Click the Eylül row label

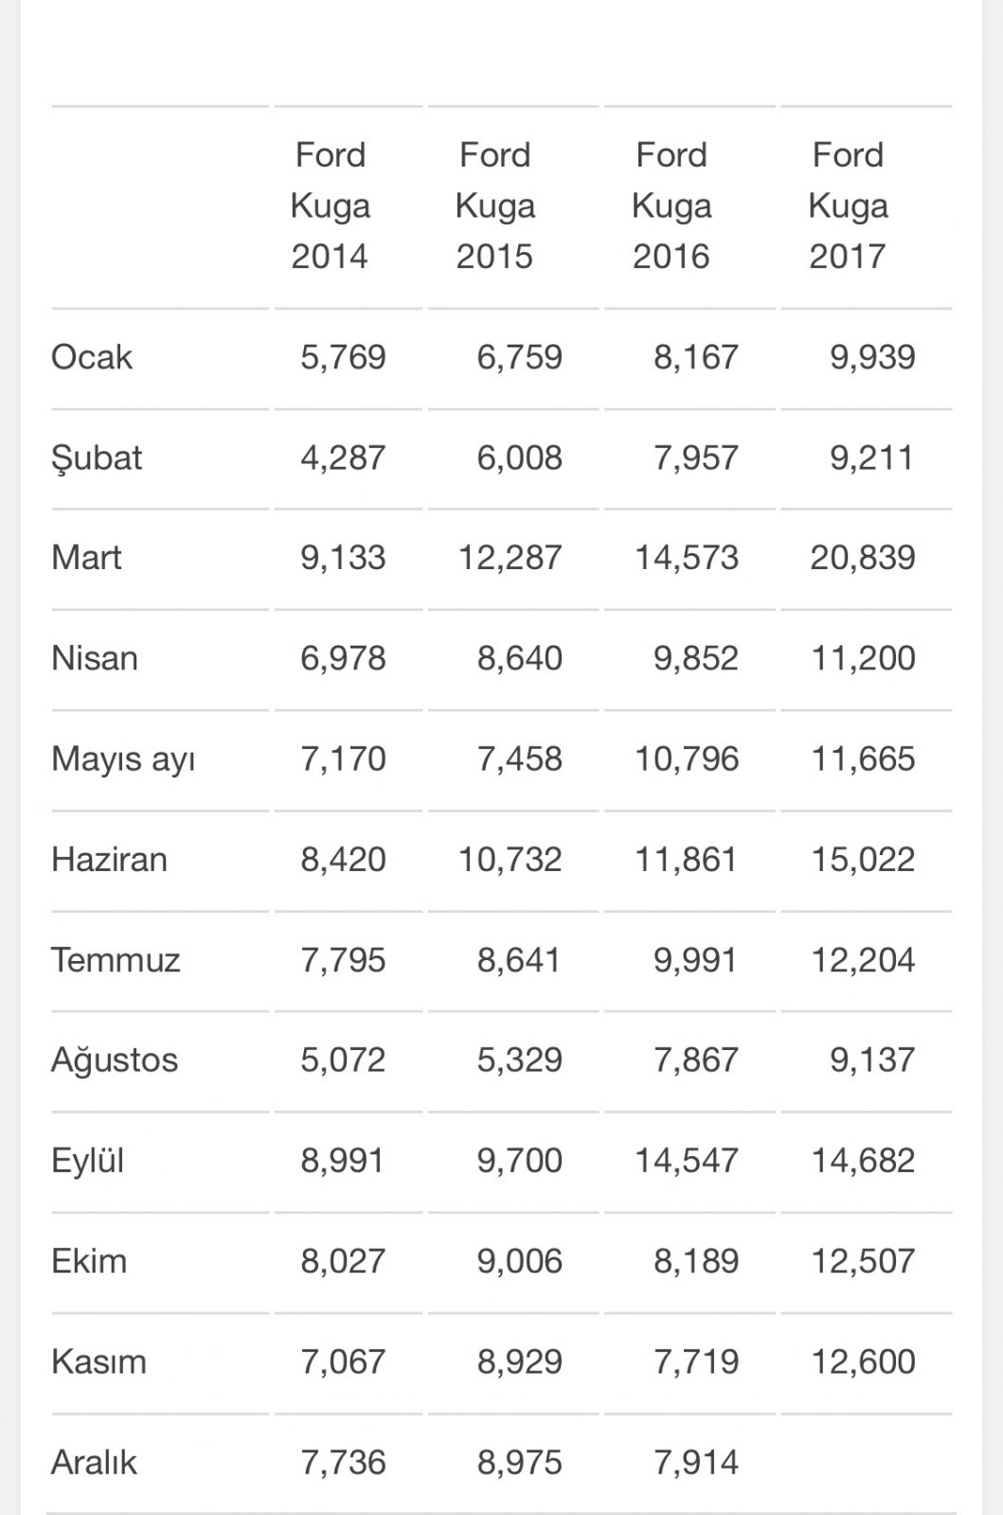(87, 1162)
